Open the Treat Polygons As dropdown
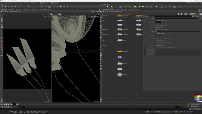This screenshot has width=202, height=114. tap(160, 46)
